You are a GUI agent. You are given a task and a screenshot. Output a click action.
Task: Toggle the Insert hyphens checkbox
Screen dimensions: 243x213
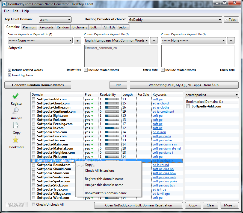coord(10,75)
